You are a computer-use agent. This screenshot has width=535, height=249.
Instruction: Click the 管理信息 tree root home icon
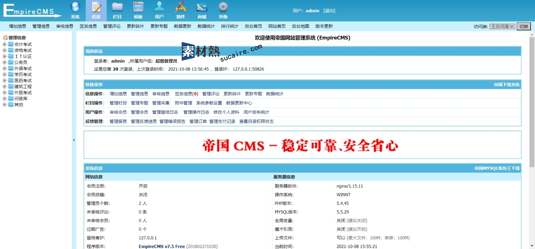pyautogui.click(x=5, y=37)
